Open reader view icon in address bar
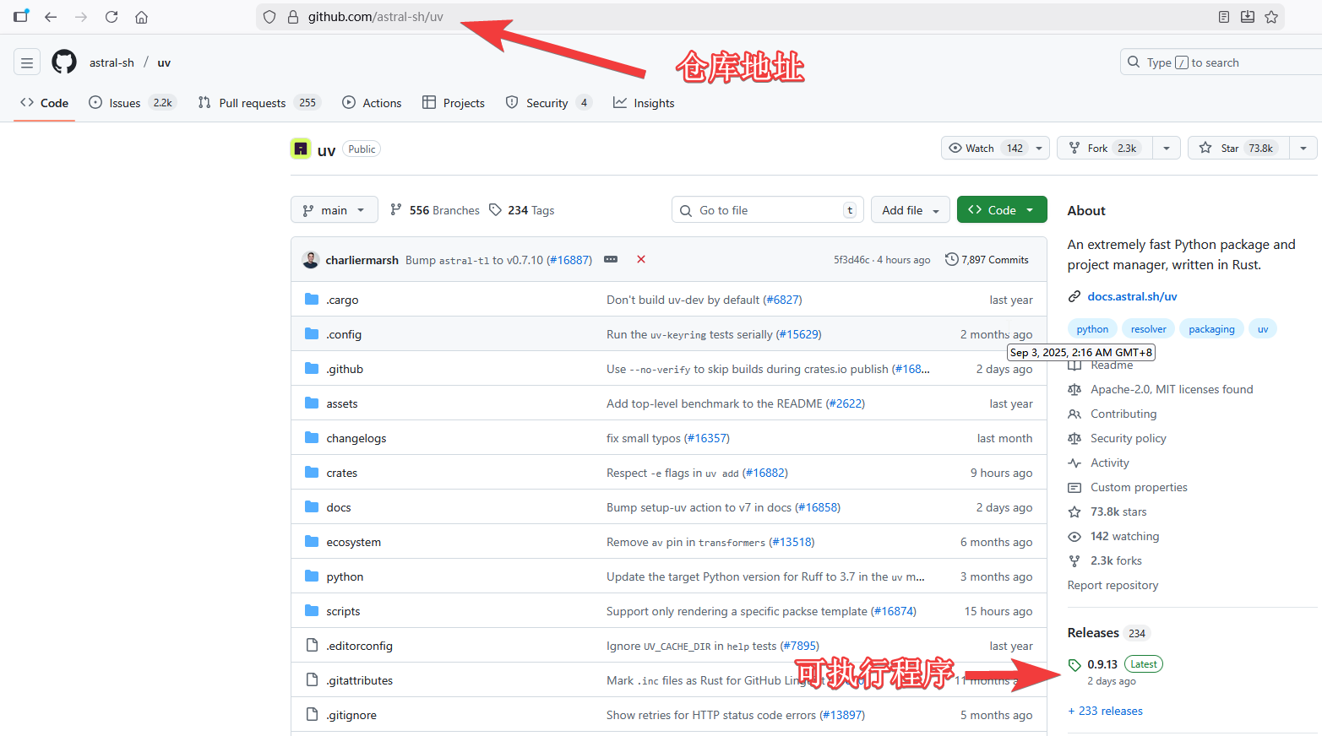The width and height of the screenshot is (1322, 736). pyautogui.click(x=1224, y=17)
